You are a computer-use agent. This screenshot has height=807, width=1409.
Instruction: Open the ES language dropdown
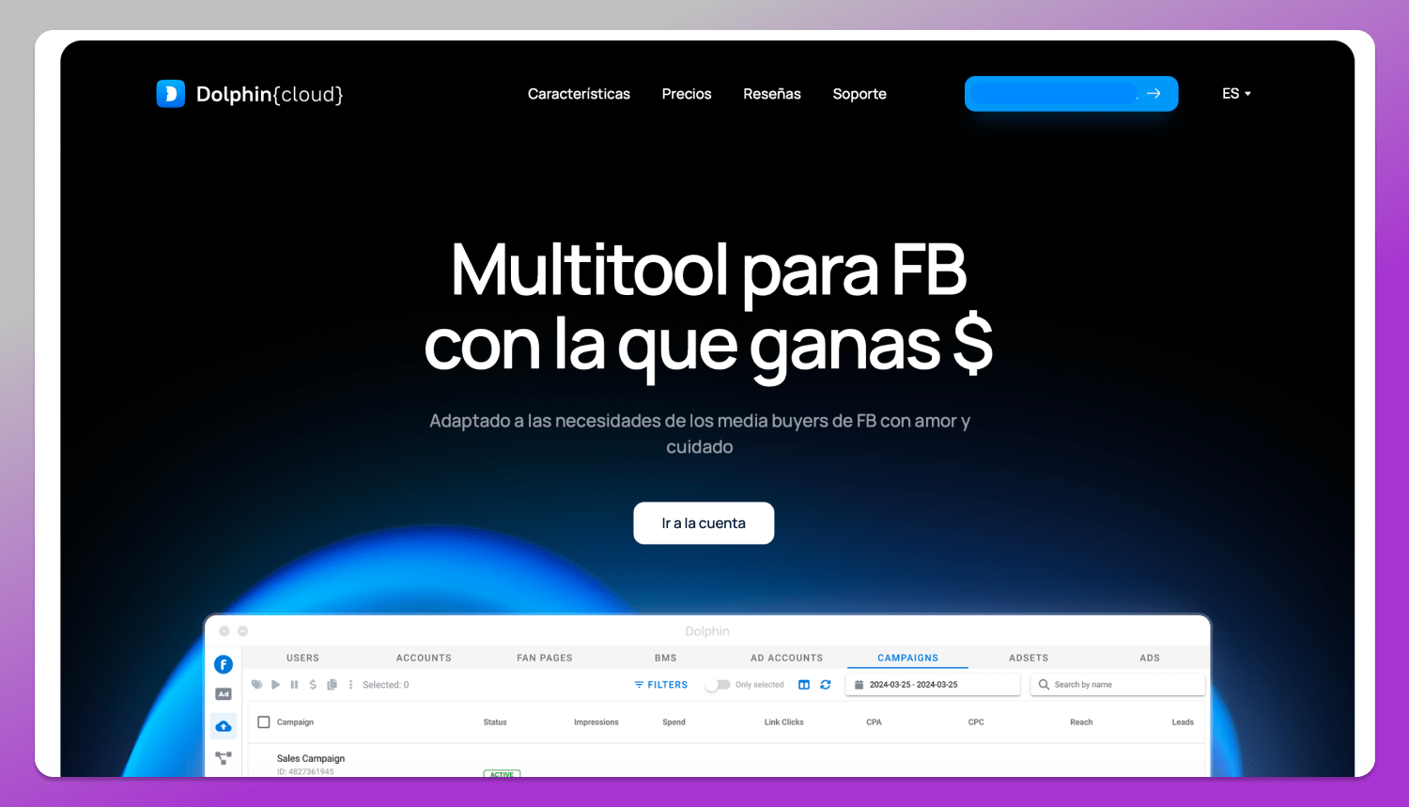pos(1236,94)
